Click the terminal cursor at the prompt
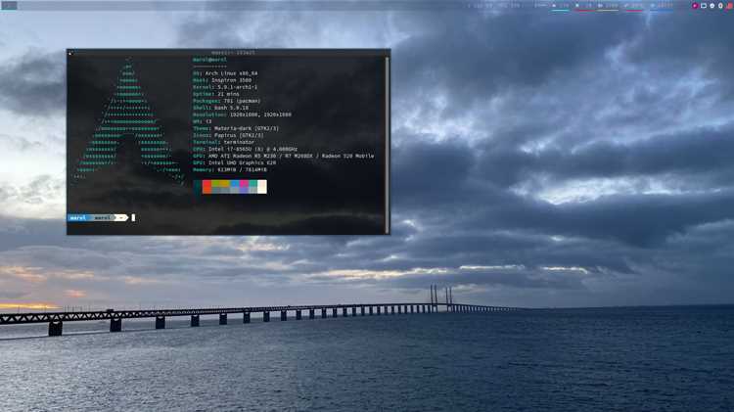The width and height of the screenshot is (734, 412). [133, 217]
